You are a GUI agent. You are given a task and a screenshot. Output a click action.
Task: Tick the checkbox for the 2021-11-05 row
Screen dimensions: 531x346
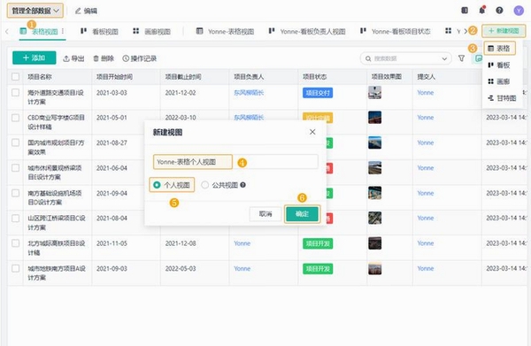15,243
